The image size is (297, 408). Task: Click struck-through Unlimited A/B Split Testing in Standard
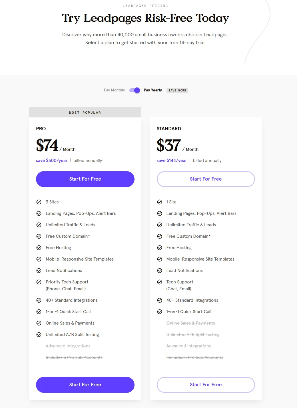point(193,335)
